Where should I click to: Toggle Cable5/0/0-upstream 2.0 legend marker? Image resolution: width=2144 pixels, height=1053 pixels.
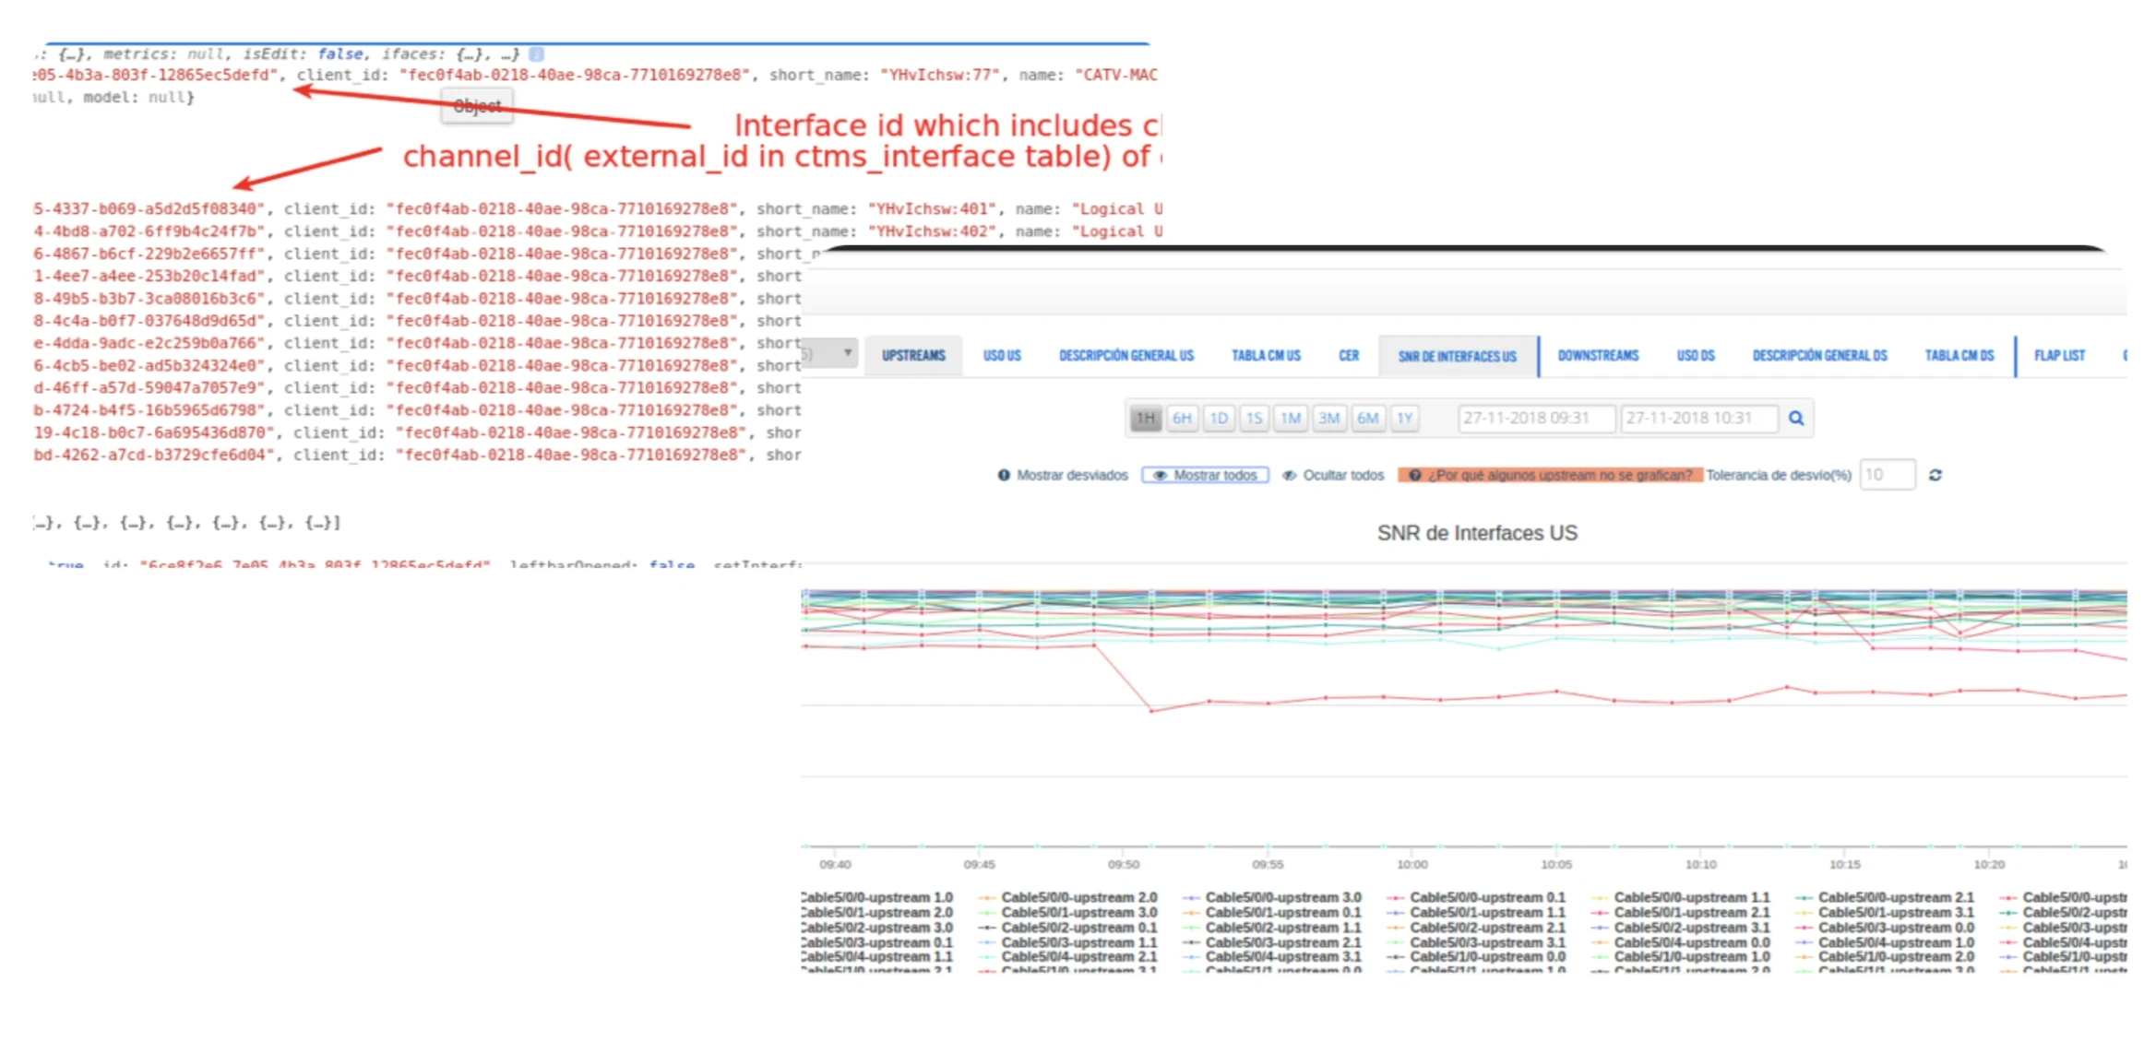(986, 897)
